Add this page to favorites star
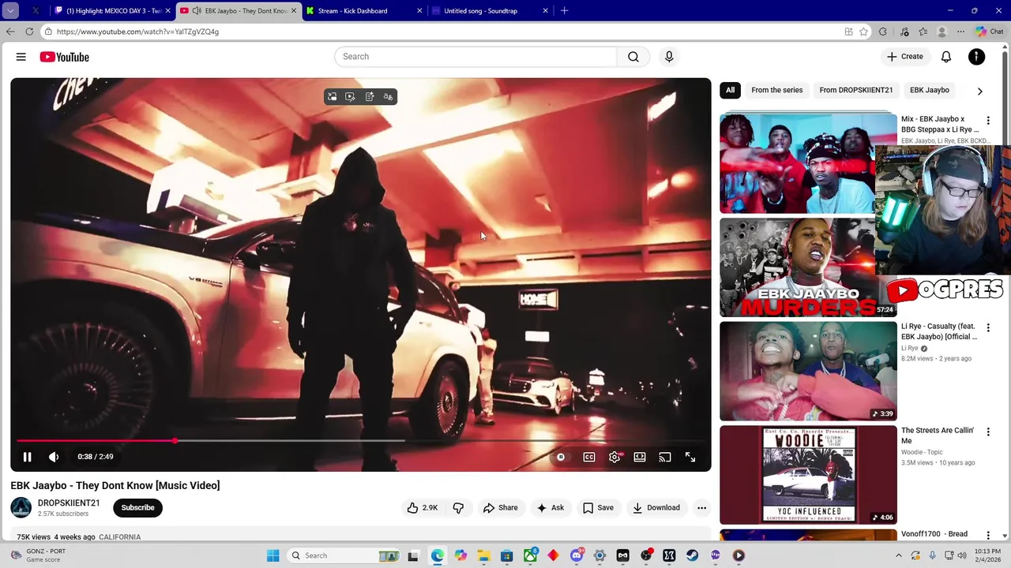 [864, 32]
